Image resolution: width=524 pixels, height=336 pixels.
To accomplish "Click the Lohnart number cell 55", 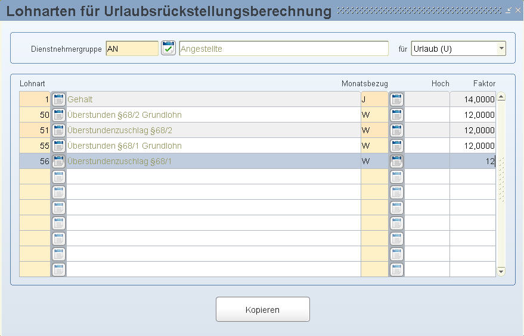I will tap(35, 146).
